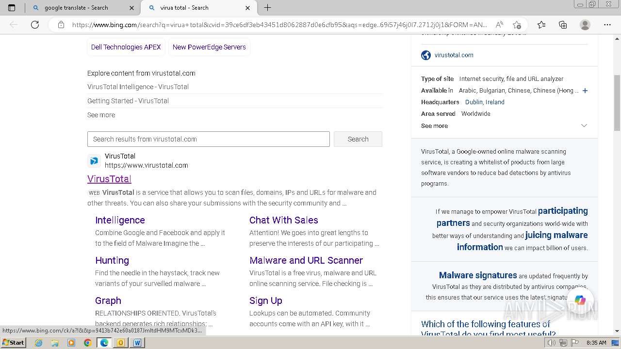The width and height of the screenshot is (621, 349).
Task: Open the Malware and URL Scanner sublink
Action: coord(306,260)
